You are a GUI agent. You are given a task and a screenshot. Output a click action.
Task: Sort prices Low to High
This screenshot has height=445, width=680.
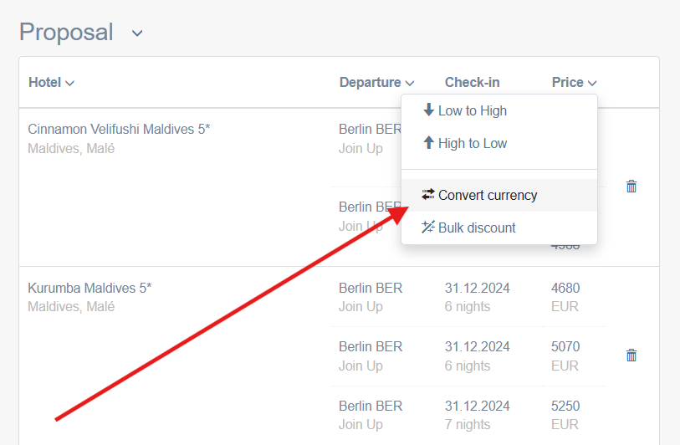[473, 110]
